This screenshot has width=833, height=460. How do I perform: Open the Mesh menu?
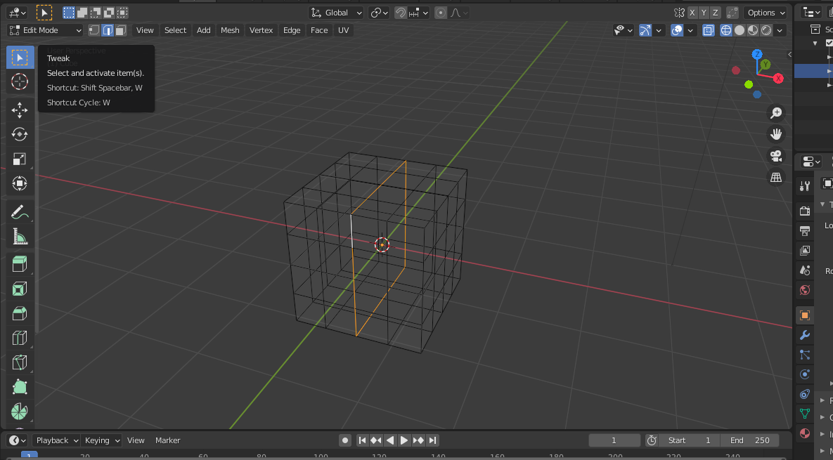229,30
